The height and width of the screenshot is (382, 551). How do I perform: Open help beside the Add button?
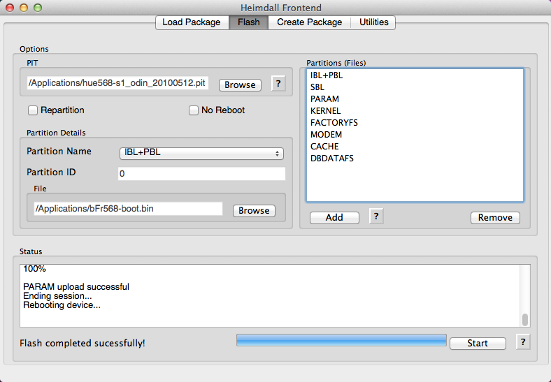tap(376, 216)
